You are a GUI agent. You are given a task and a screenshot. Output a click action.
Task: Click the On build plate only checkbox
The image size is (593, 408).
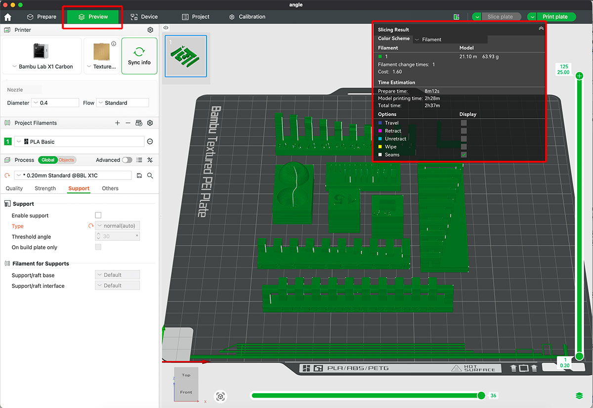[98, 247]
